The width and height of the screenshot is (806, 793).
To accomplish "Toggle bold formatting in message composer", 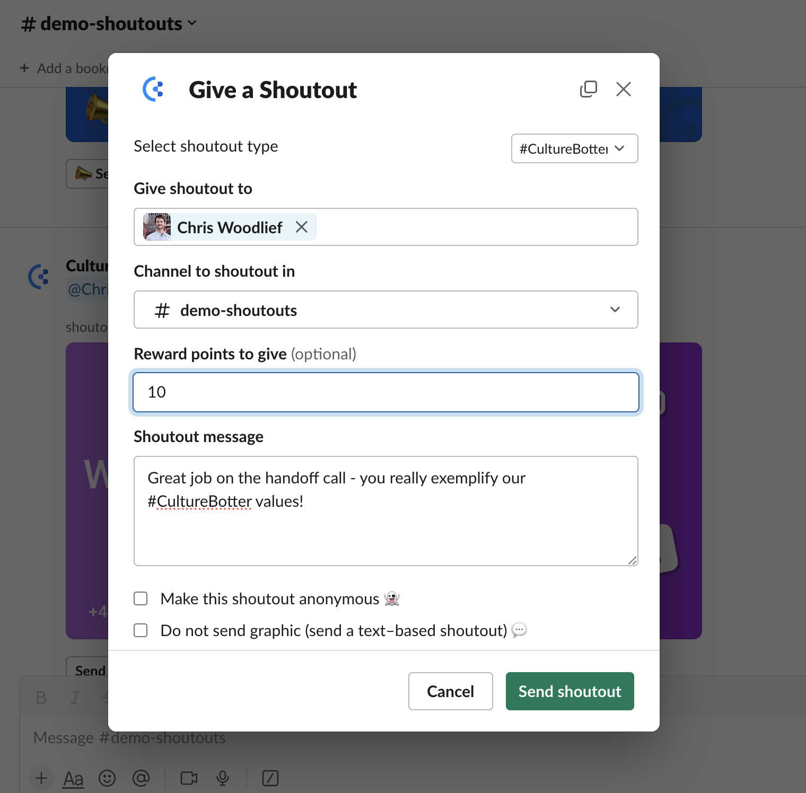I will click(41, 698).
